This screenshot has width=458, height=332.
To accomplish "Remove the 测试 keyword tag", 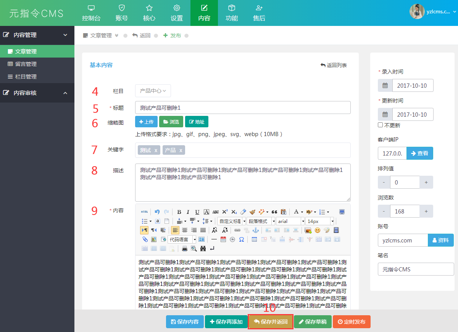I will pos(156,150).
